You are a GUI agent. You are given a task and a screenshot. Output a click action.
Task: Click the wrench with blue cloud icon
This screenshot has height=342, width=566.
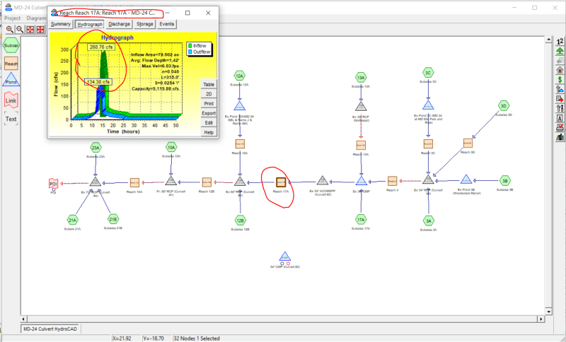[560, 89]
